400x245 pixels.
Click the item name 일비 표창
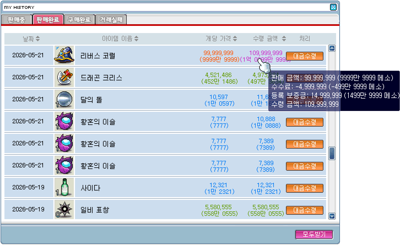pyautogui.click(x=95, y=210)
